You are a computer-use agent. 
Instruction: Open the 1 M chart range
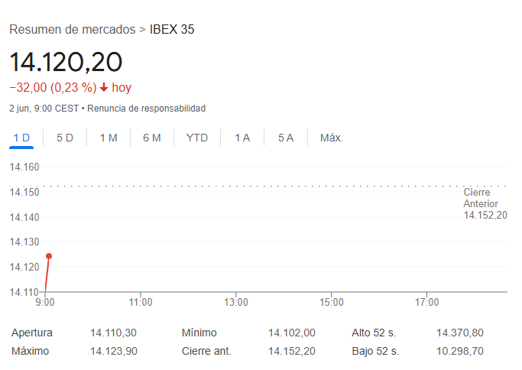[x=109, y=138]
